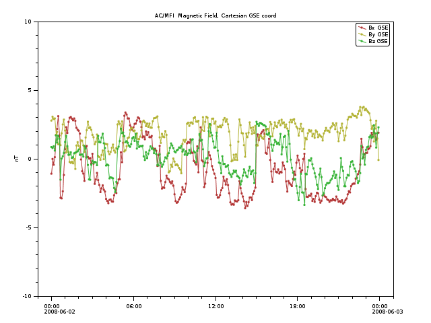This screenshot has height=323, width=431.
Task: Click the y-axis tick label 10
Action: [29, 22]
